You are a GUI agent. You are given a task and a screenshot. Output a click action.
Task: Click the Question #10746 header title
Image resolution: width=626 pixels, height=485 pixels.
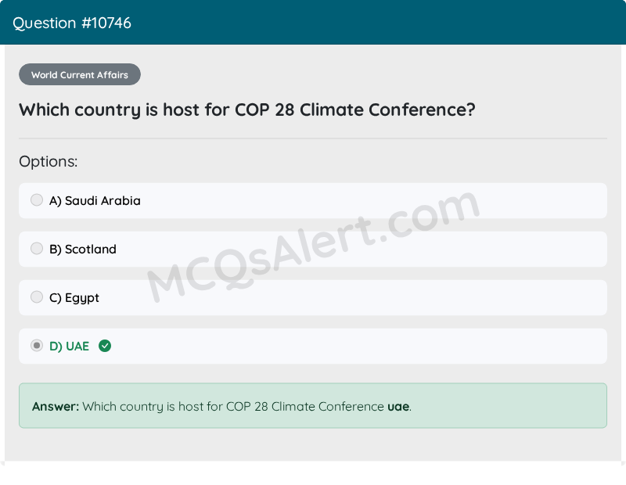point(72,23)
